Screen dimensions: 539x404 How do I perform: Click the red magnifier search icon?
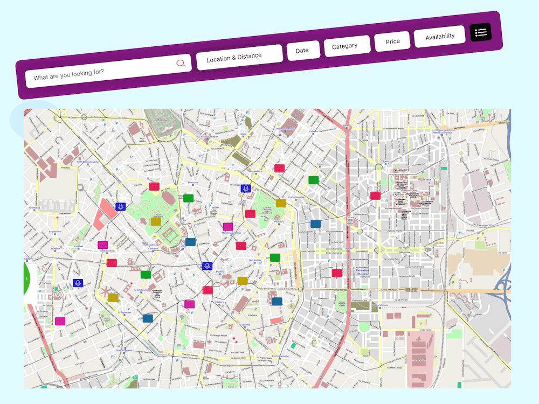click(x=181, y=63)
